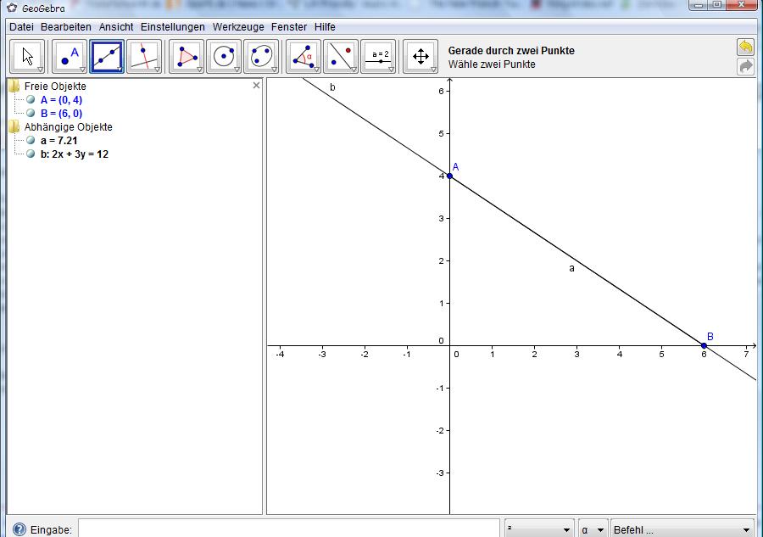This screenshot has height=537, width=763.
Task: Select the Circle with Center tool
Action: [x=224, y=57]
